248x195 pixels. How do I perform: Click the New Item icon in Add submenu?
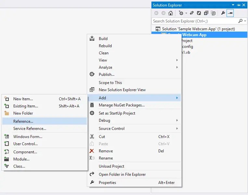click(7, 99)
